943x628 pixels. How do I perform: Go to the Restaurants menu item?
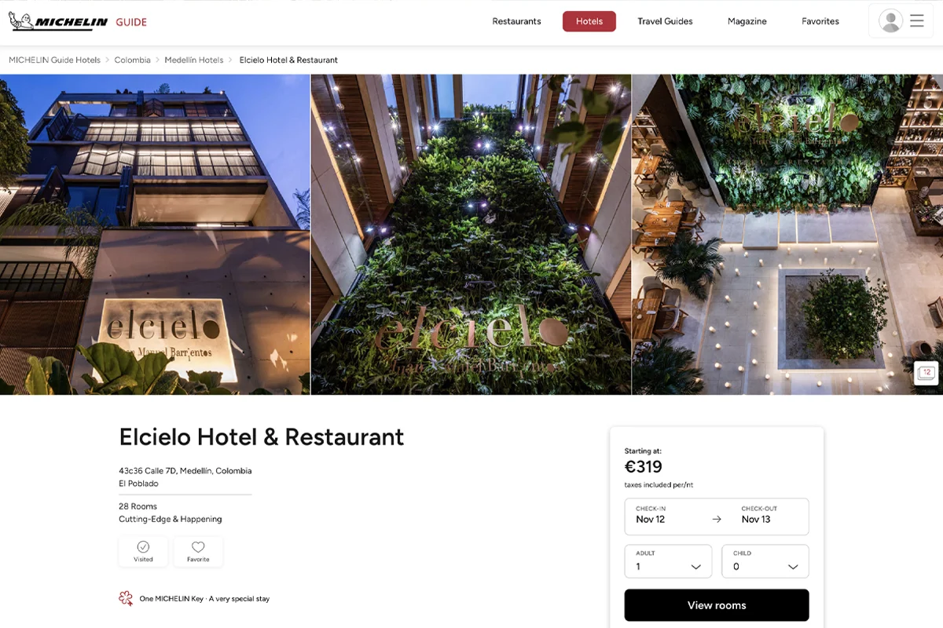point(516,21)
